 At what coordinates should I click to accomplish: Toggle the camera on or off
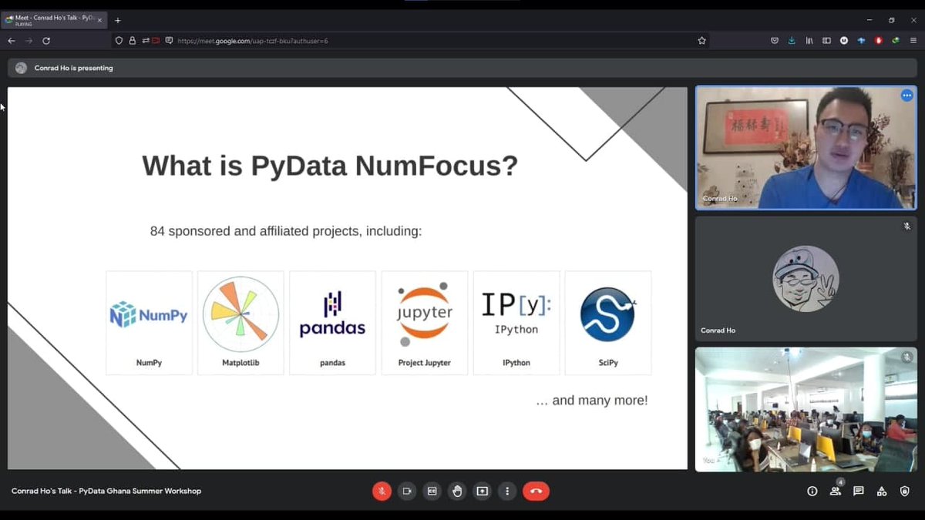coord(407,491)
